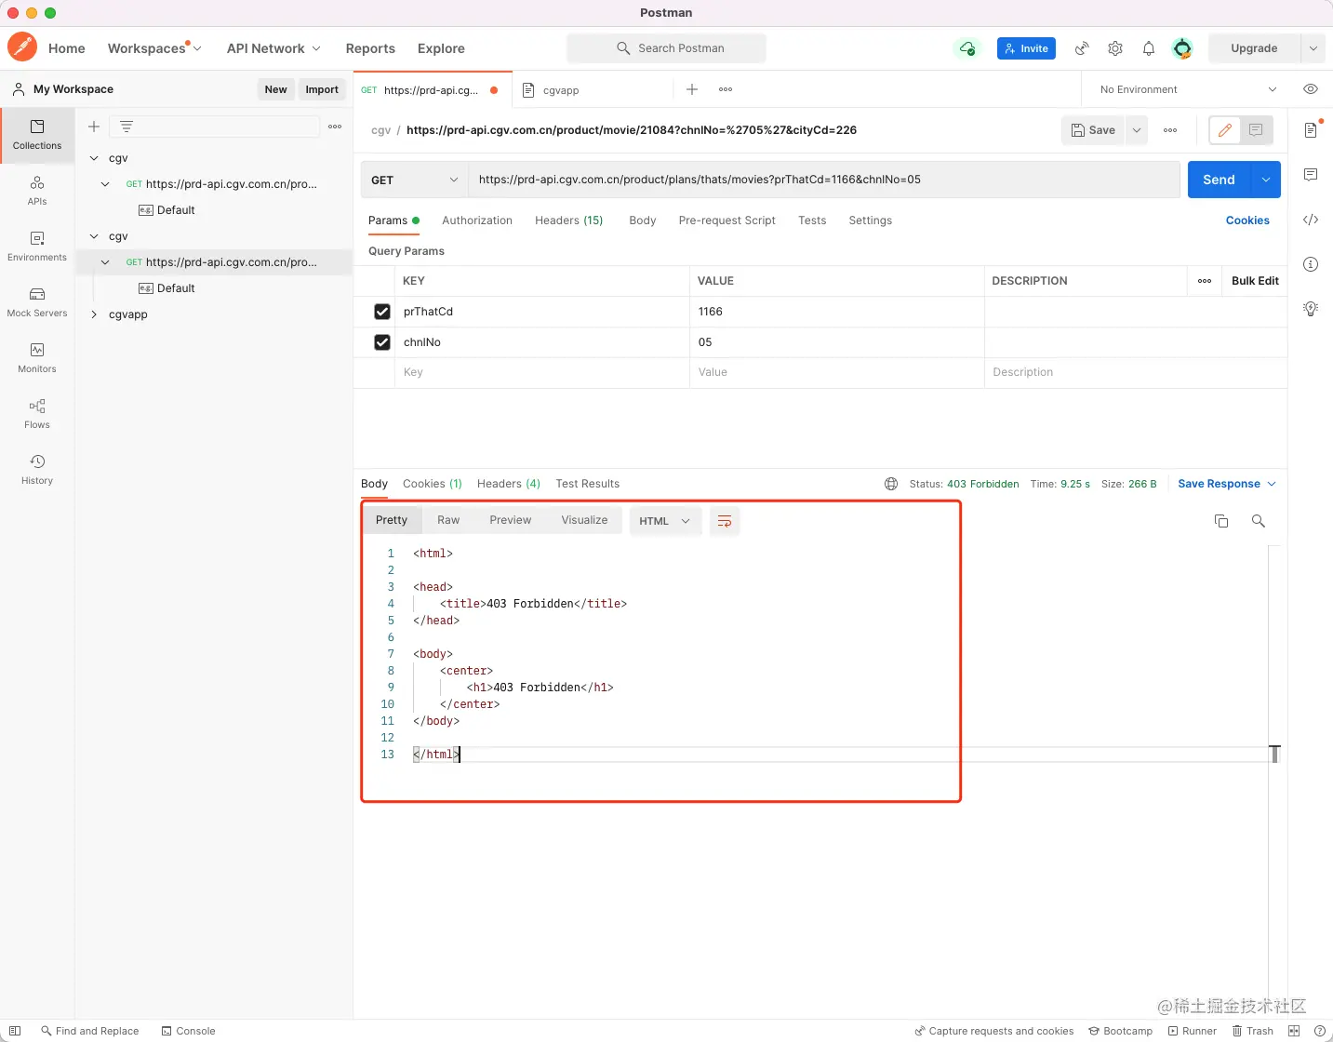Open the notifications bell
Screen dimensions: 1333x1042
click(x=1149, y=48)
